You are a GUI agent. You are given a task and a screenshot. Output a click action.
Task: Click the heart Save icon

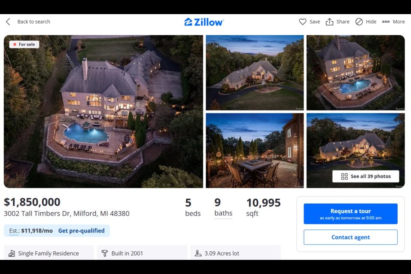pos(303,22)
